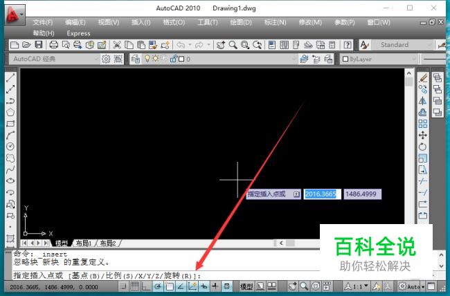Toggle Lineweight display in status bar
450x296 pixels.
pyautogui.click(x=215, y=286)
